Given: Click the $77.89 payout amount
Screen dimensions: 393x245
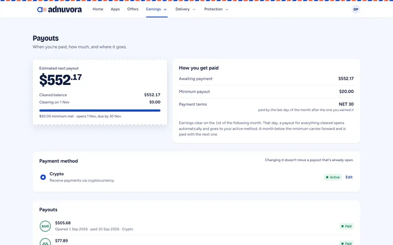Looking at the screenshot, I should pyautogui.click(x=61, y=241).
